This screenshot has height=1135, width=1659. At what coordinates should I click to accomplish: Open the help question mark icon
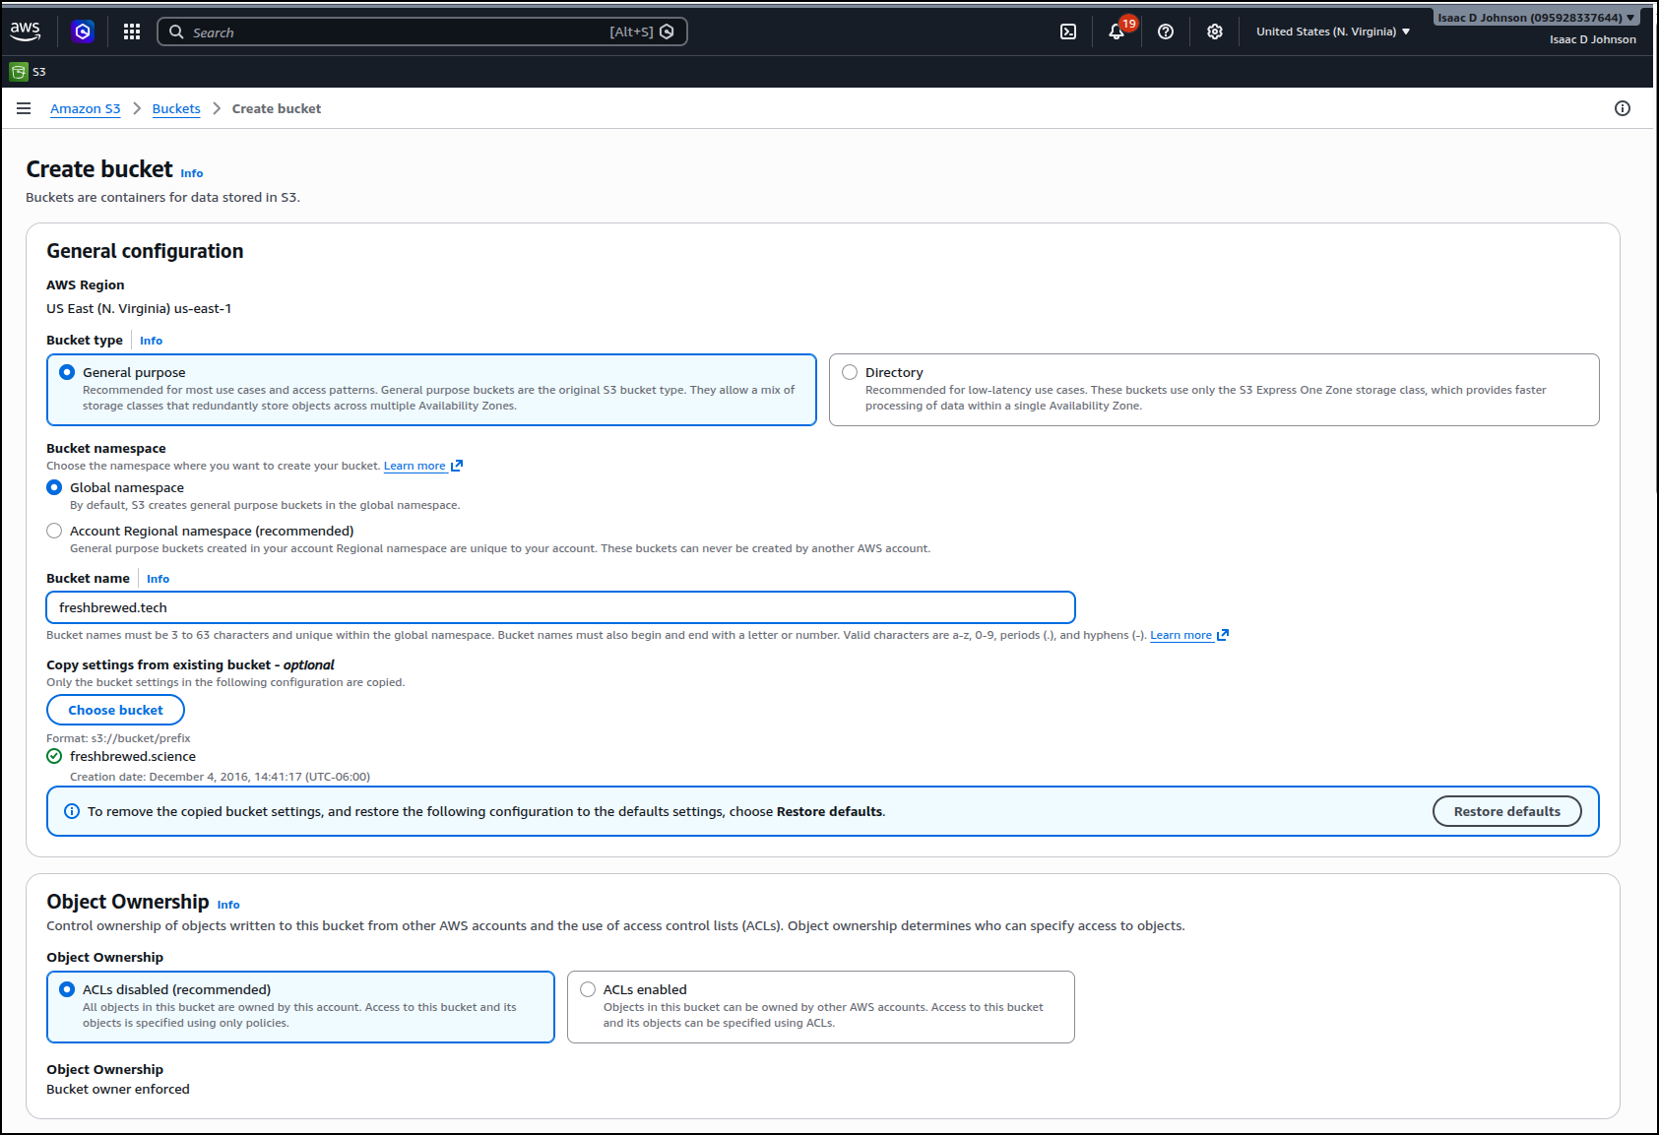tap(1166, 32)
